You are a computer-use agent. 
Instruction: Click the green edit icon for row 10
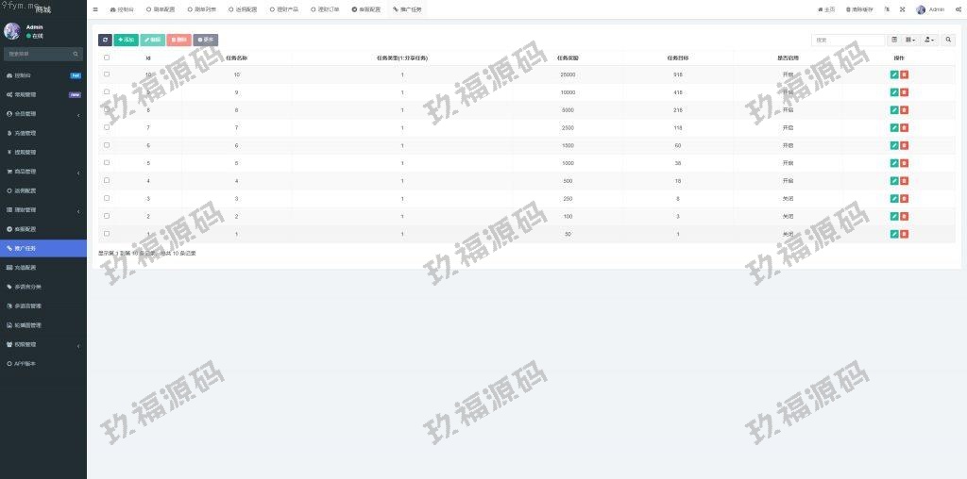[893, 74]
